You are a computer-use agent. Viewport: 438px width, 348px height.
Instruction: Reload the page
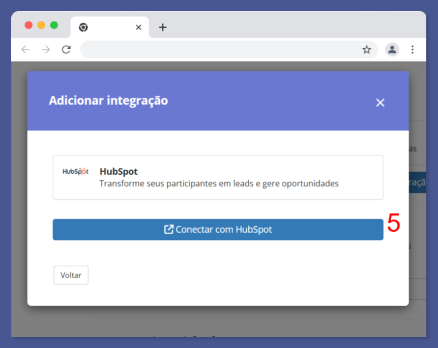pyautogui.click(x=66, y=50)
